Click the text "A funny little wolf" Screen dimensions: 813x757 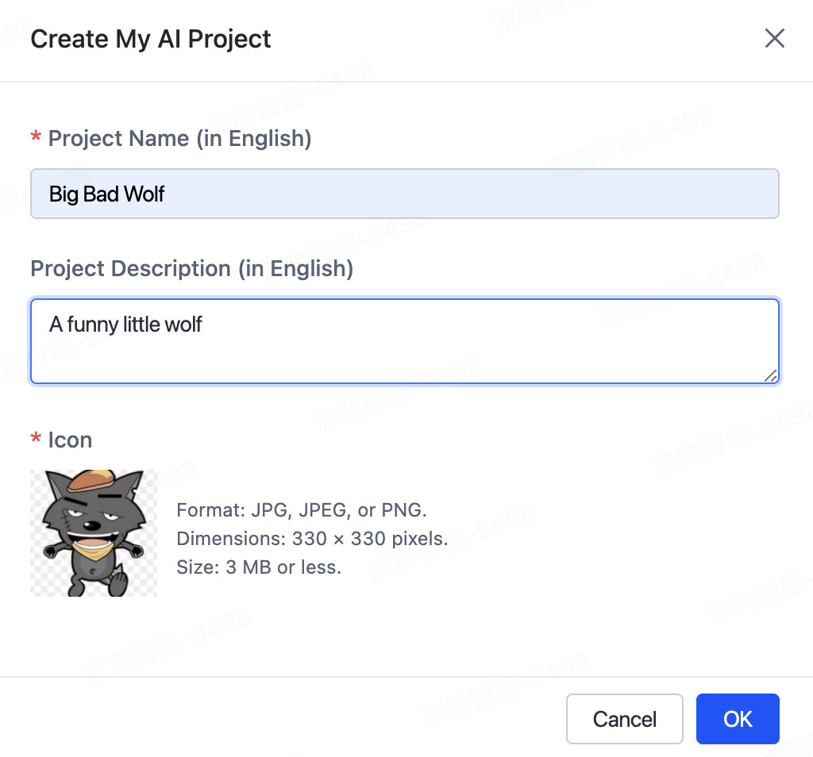point(125,324)
